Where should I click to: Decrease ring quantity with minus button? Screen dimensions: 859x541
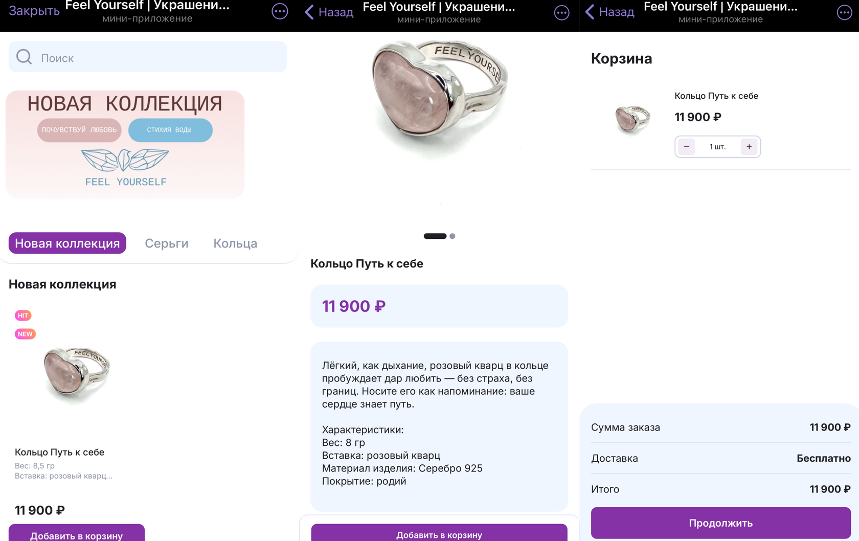pyautogui.click(x=687, y=147)
